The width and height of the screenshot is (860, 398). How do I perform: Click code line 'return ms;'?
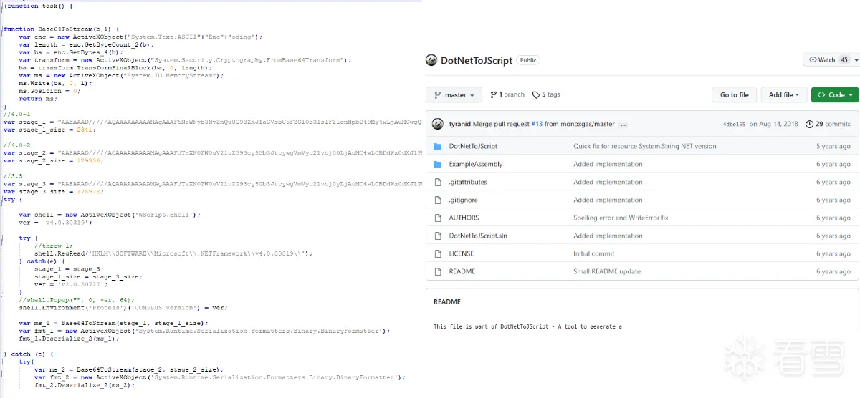pyautogui.click(x=37, y=99)
